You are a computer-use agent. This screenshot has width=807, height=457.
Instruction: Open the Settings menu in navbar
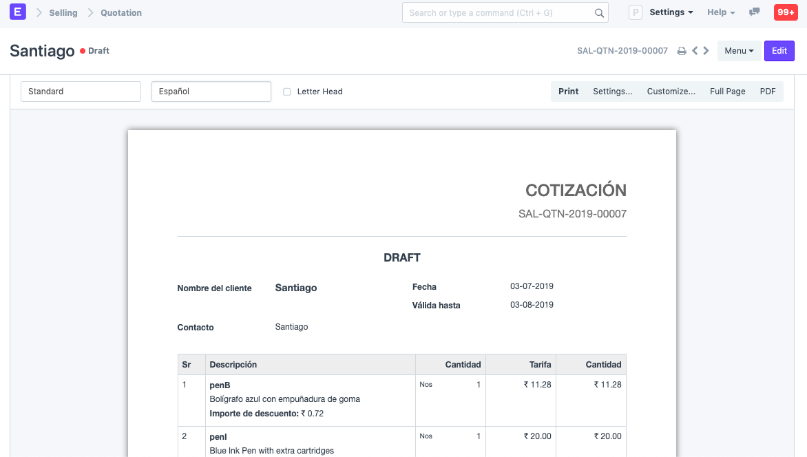[671, 12]
